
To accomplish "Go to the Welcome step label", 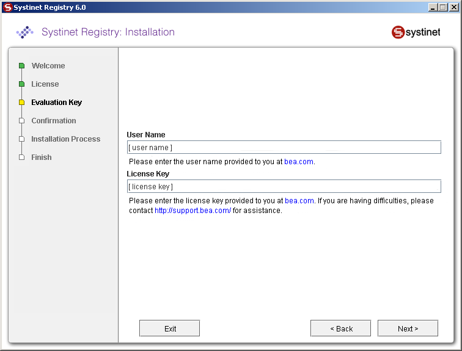I will 48,65.
